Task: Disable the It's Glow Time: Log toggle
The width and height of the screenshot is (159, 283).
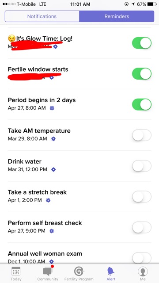Action: [x=142, y=43]
